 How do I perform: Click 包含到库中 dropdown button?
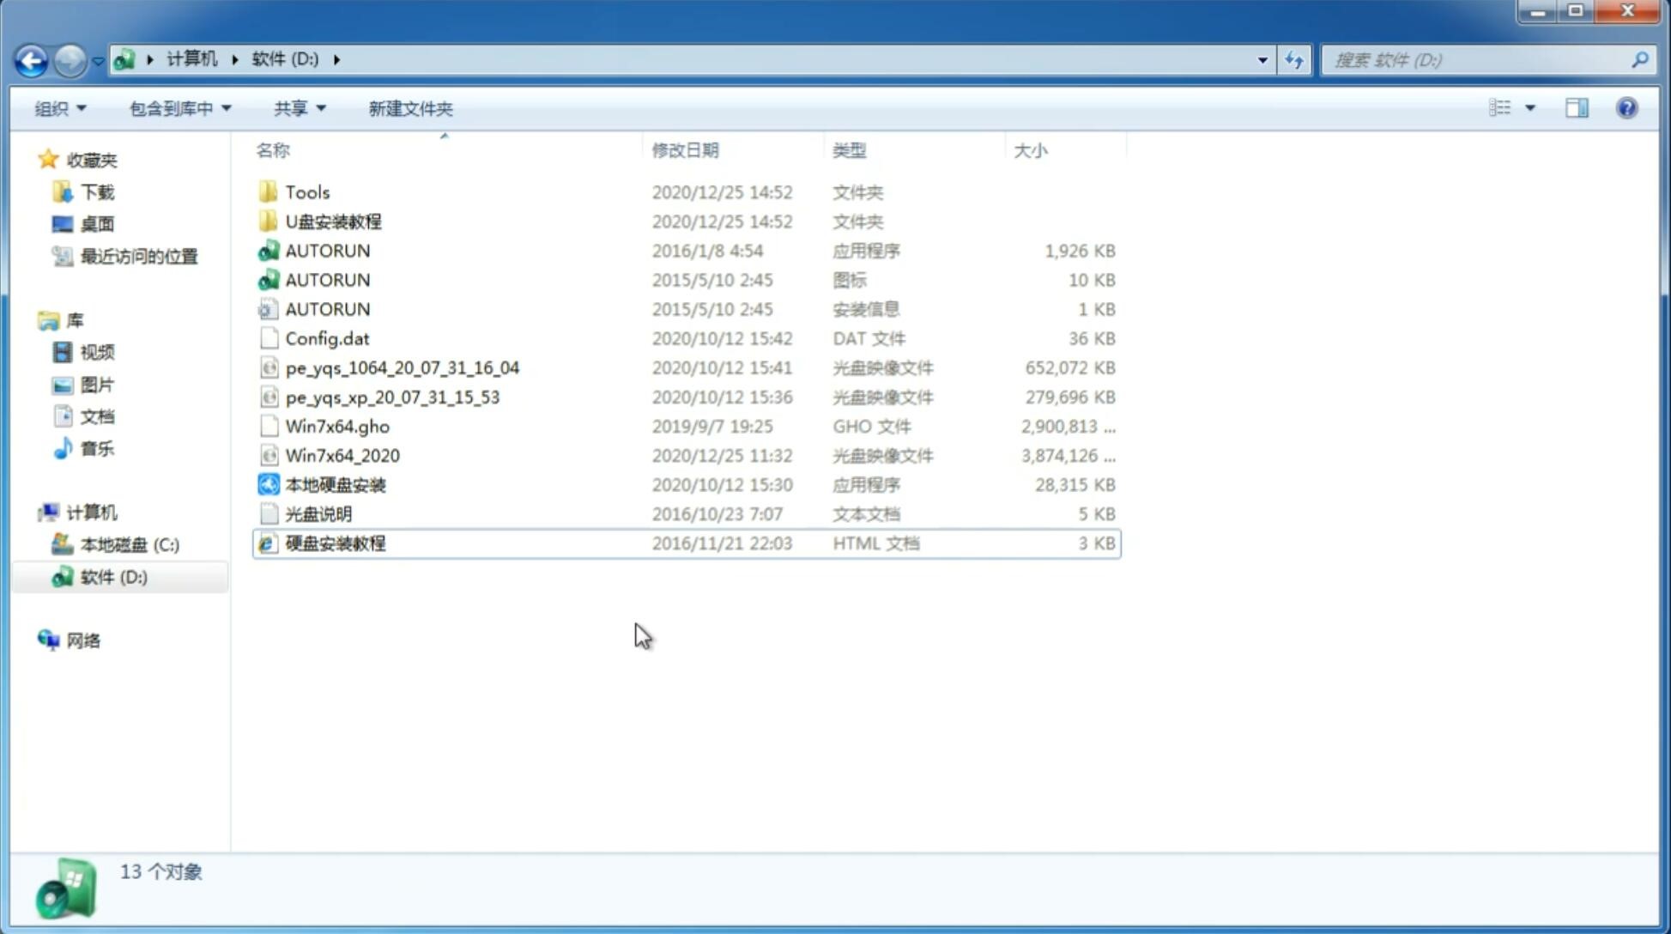(178, 106)
